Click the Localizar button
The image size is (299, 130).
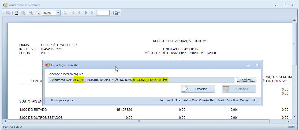click(246, 80)
